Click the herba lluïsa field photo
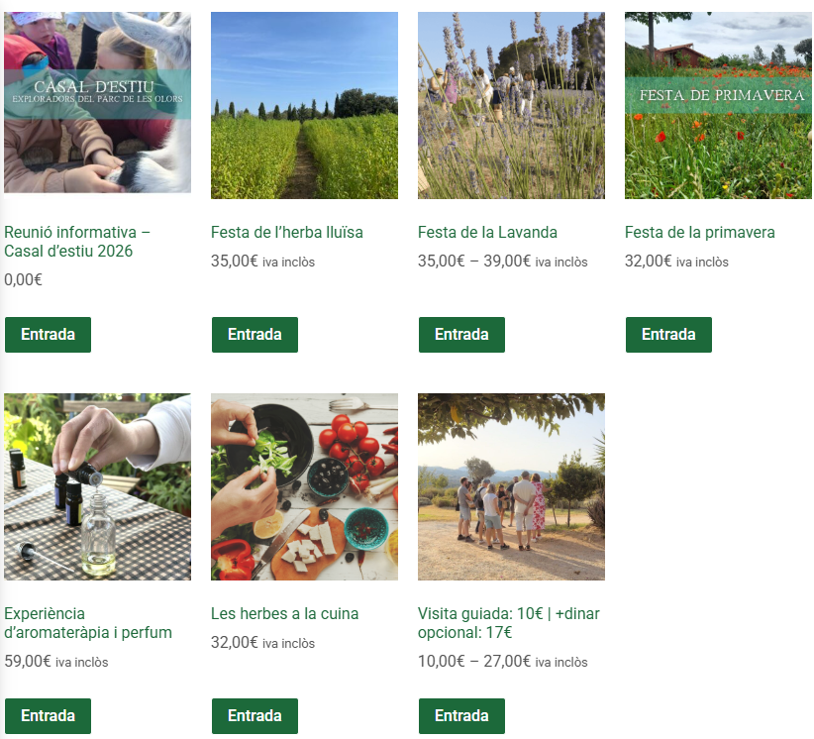Viewport: 814px width, 739px height. pyautogui.click(x=304, y=105)
